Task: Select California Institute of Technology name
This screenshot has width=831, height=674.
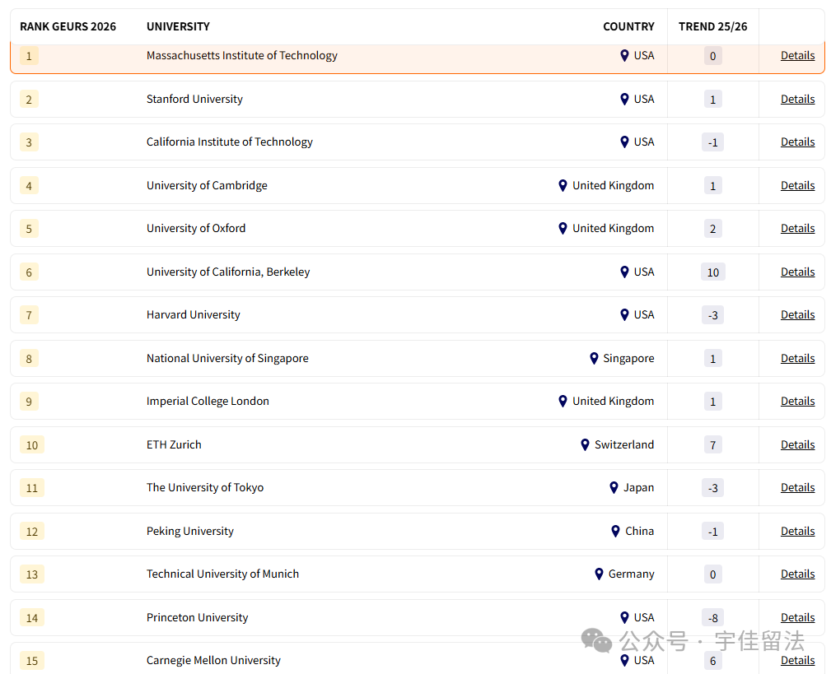Action: point(230,142)
